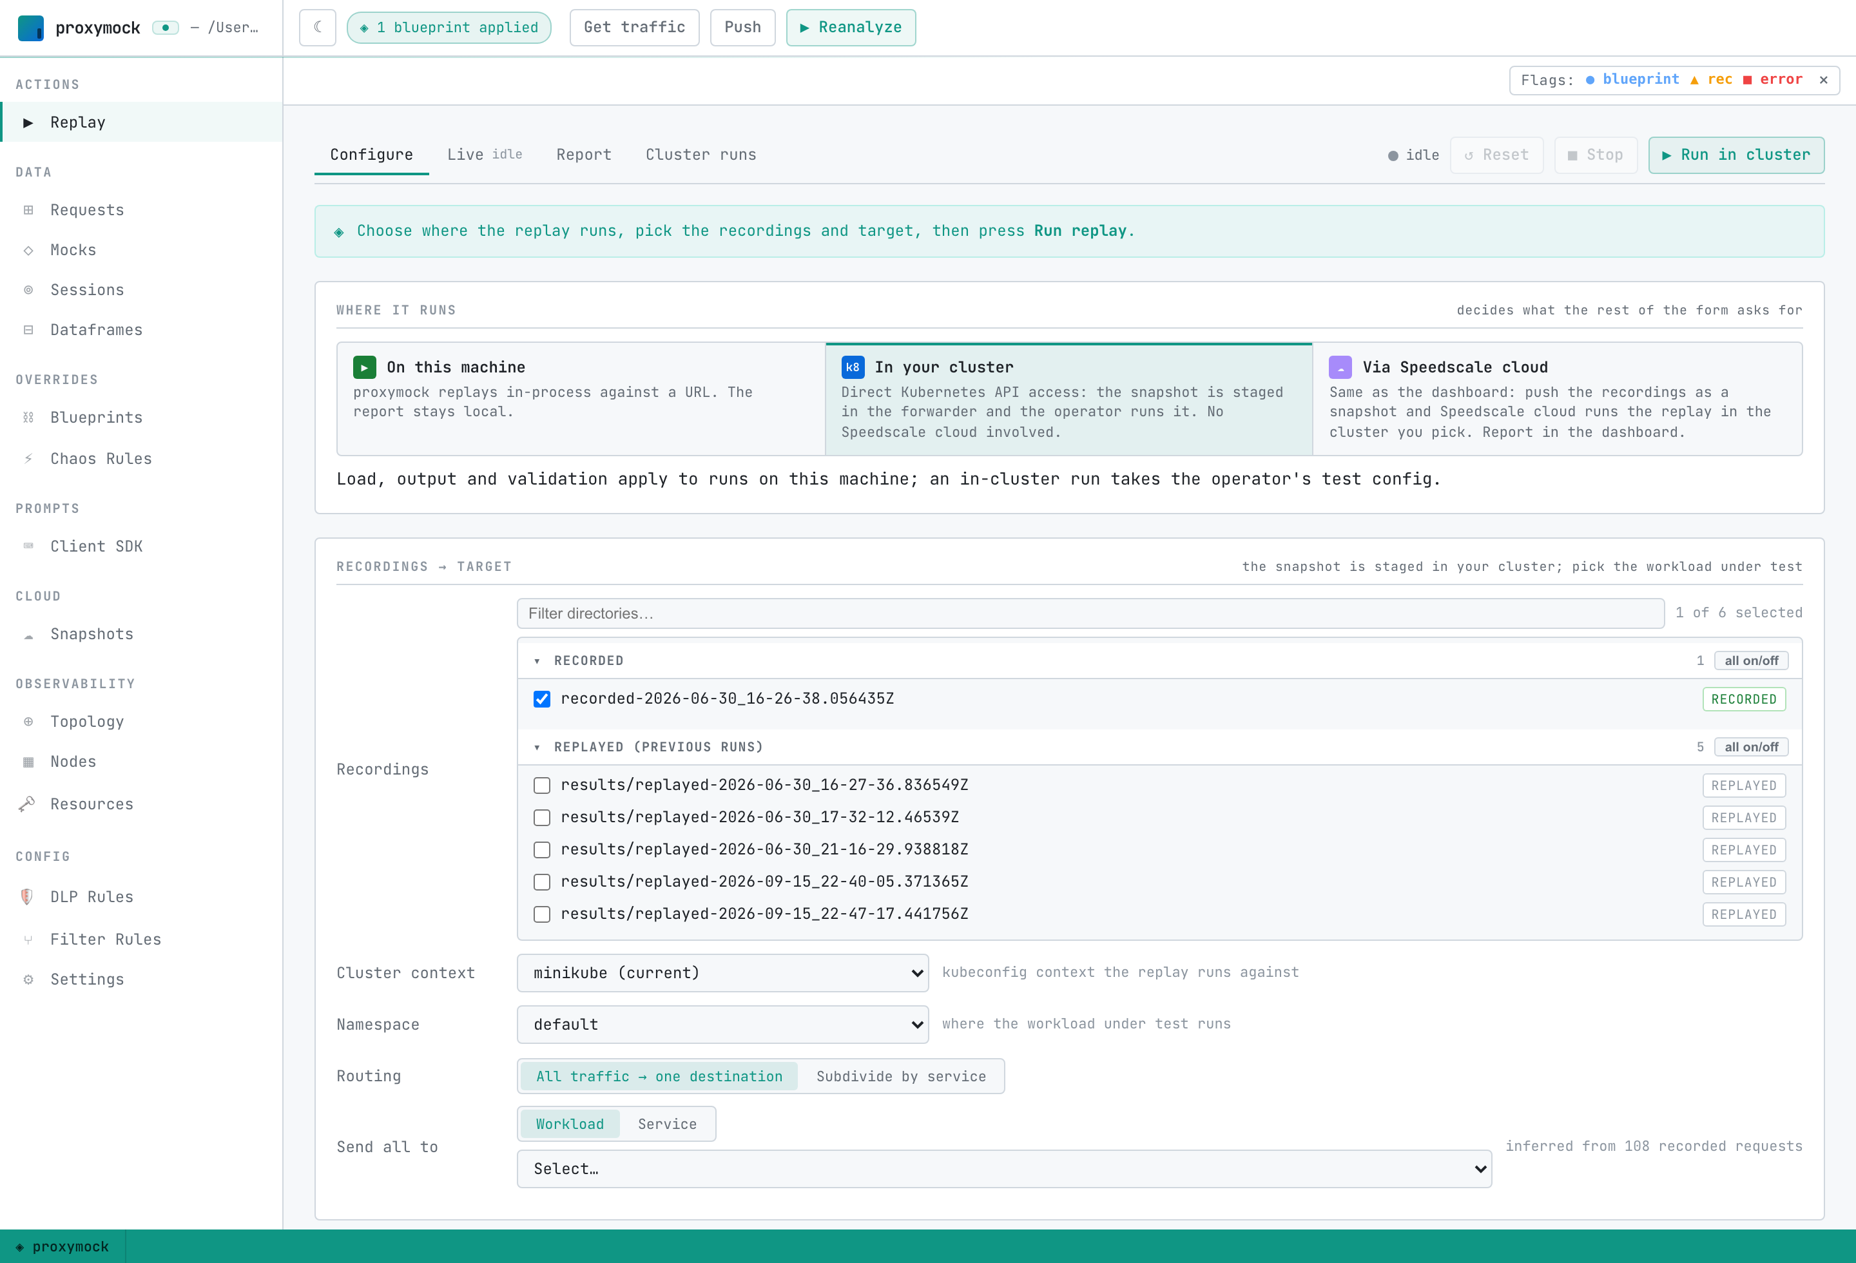Check replayed-2026-09-15_22-40-05 checkbox
This screenshot has width=1856, height=1263.
[x=541, y=882]
